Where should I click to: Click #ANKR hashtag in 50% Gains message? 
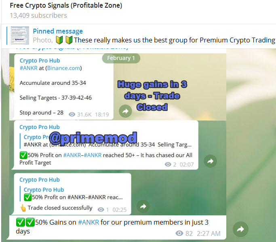(88, 222)
